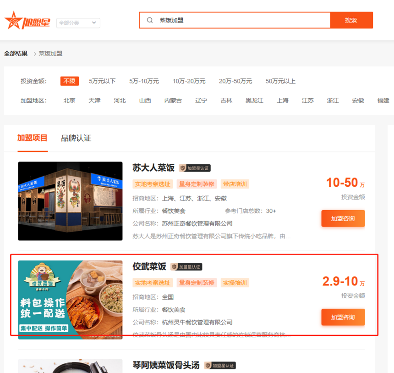The width and height of the screenshot is (394, 373).
Task: Switch to 加盟项目 tab
Action: point(33,138)
